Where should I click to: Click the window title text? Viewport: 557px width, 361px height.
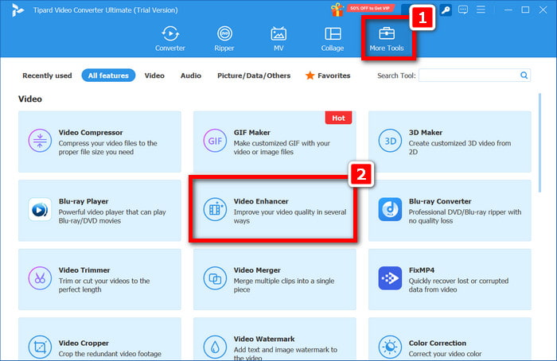click(106, 10)
